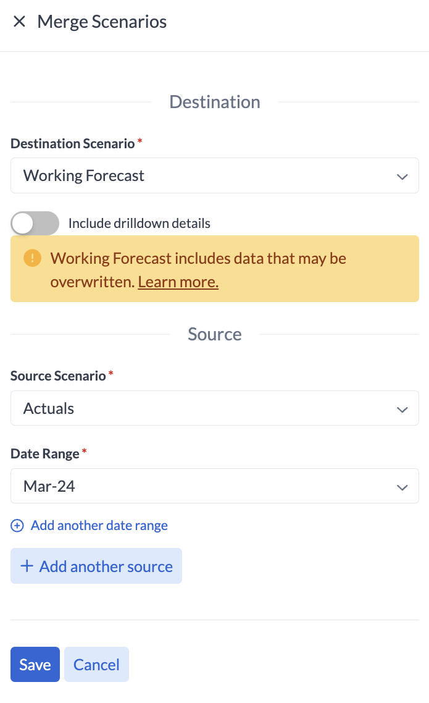Expand the Mar-24 date range dropdown
This screenshot has height=703, width=429.
coord(204,486)
